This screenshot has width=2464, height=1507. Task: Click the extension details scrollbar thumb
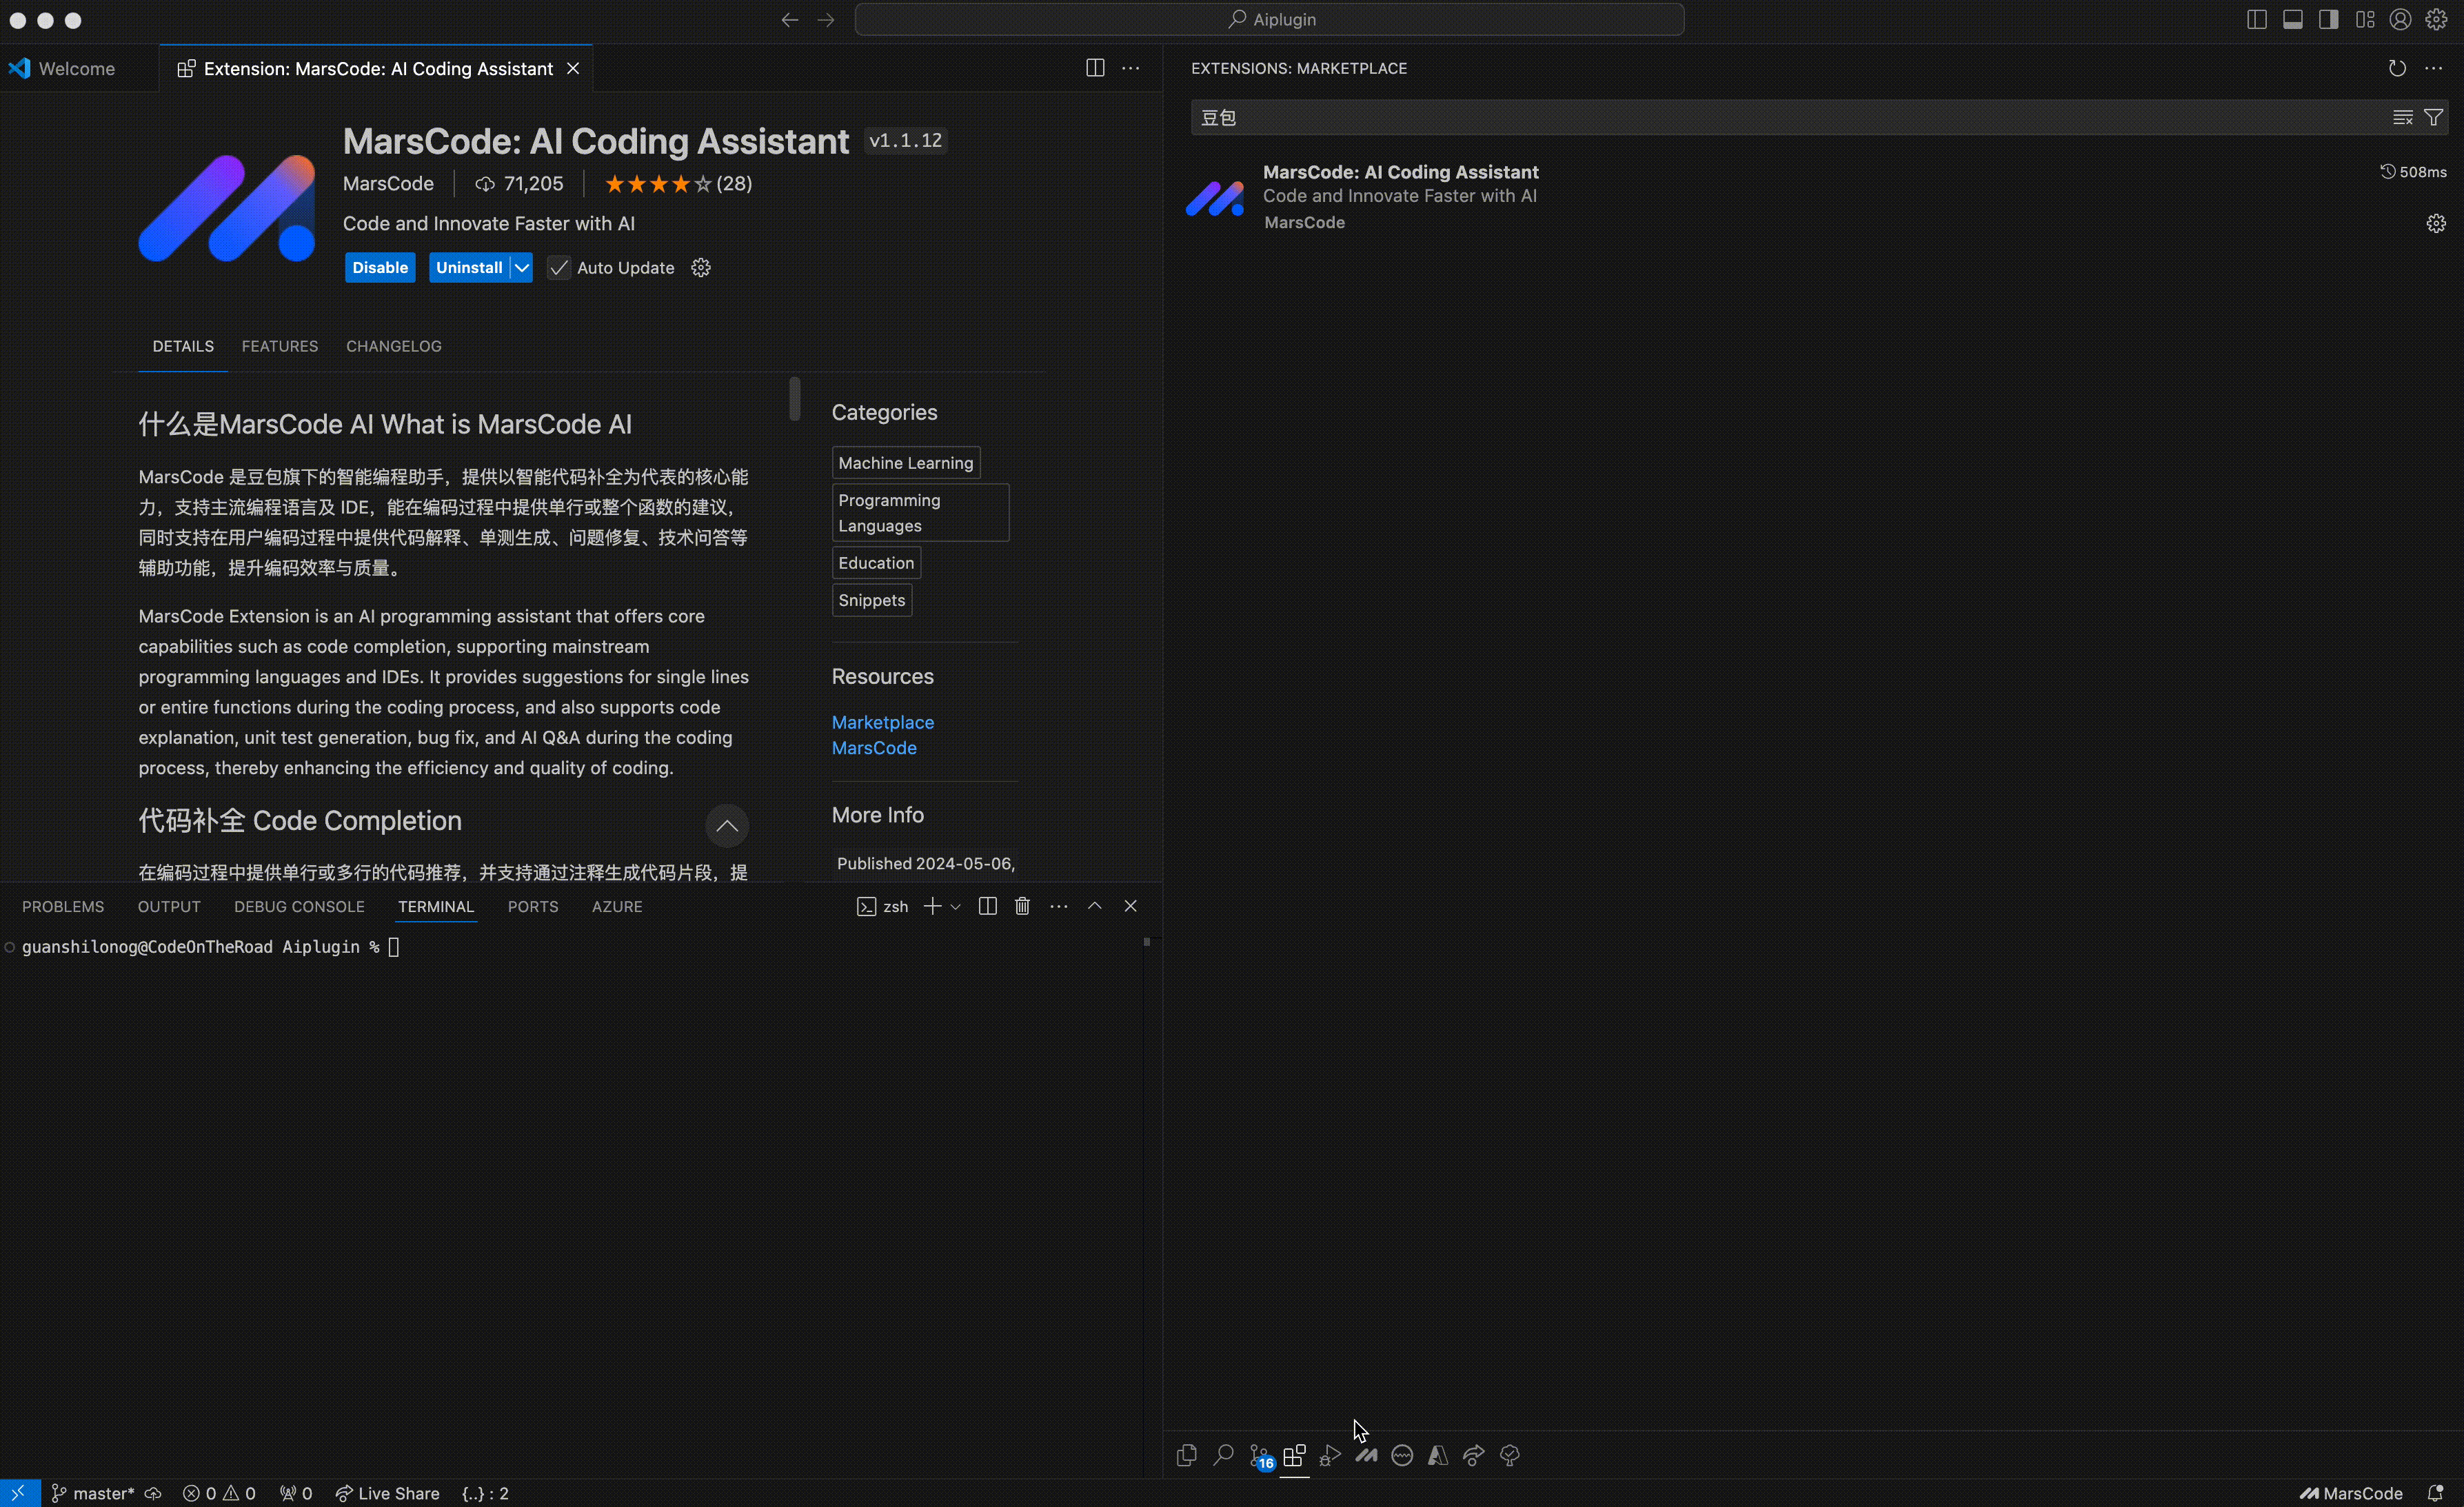(x=795, y=398)
